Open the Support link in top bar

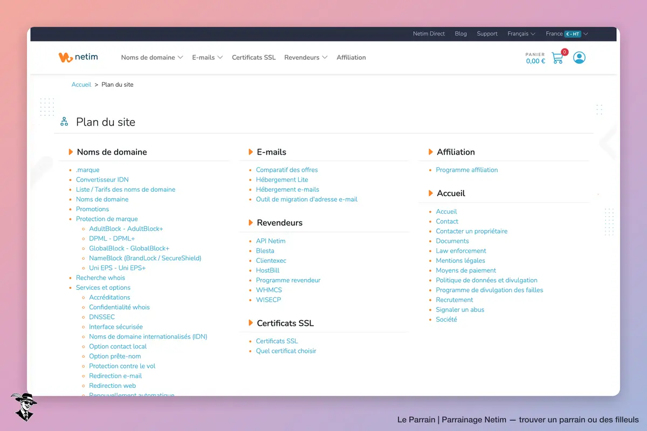487,33
